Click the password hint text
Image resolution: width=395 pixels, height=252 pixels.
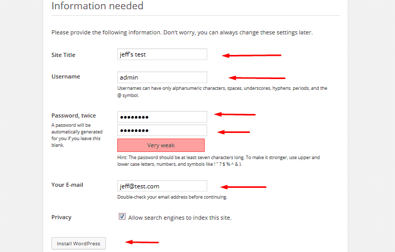[219, 161]
